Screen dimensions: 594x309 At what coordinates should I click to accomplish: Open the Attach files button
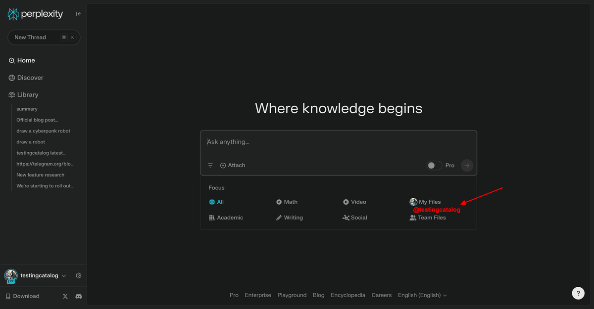point(232,165)
